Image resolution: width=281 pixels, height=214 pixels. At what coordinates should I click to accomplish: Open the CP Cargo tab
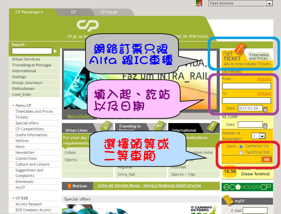(109, 12)
